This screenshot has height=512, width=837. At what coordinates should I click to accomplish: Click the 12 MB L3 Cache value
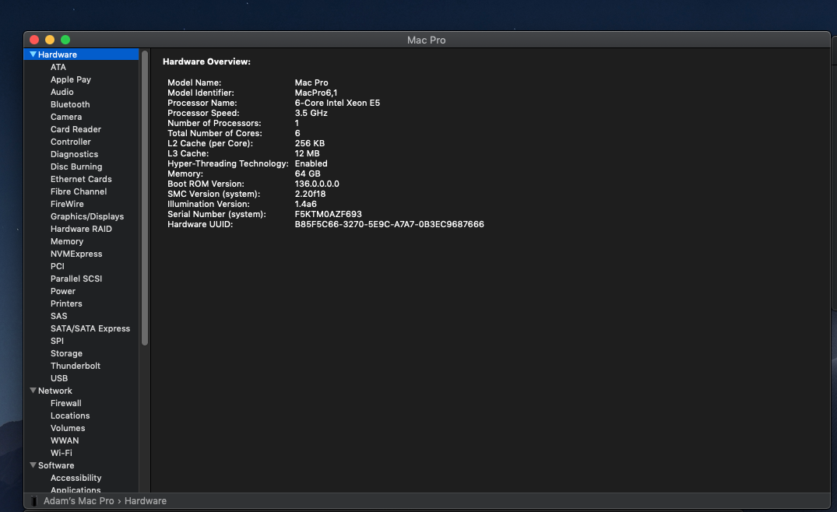307,153
